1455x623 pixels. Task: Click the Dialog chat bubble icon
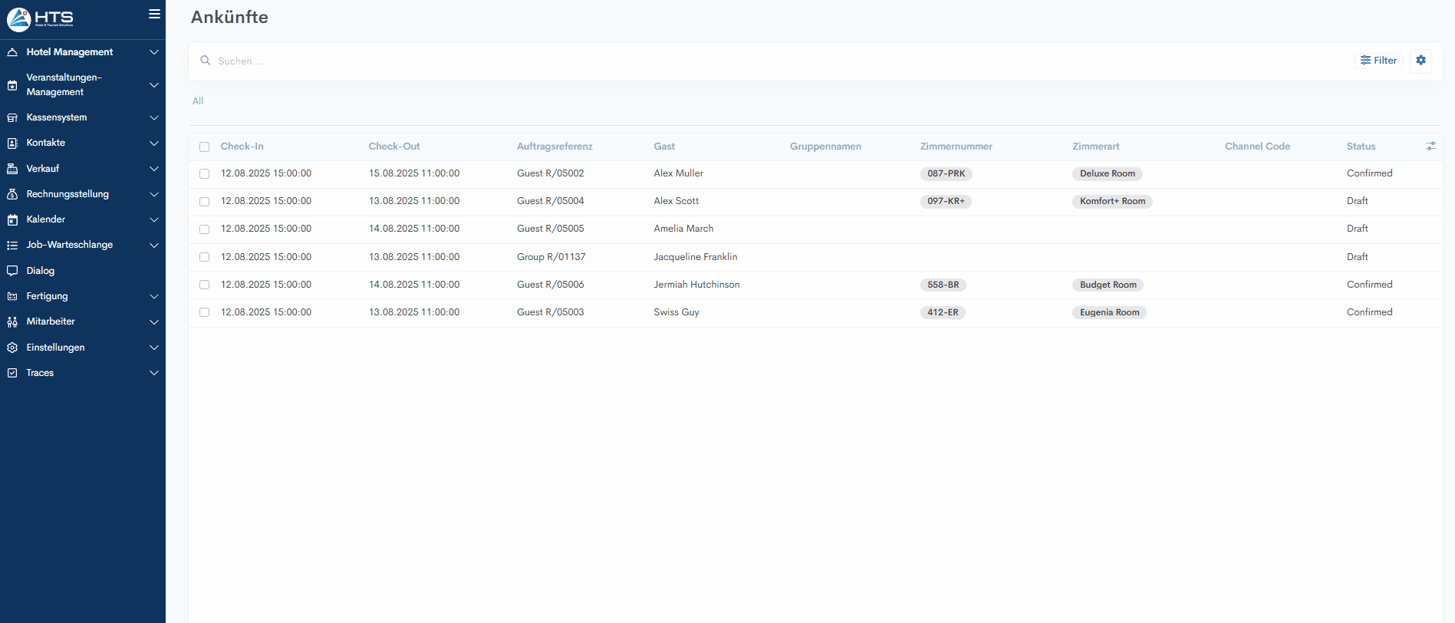12,271
